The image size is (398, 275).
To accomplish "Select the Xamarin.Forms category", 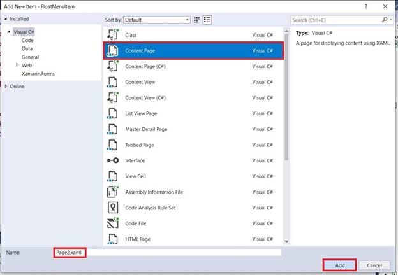I will click(38, 74).
